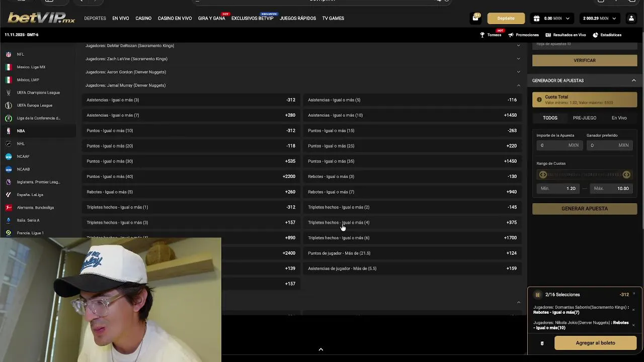The image size is (644, 362).
Task: Pick Puntos Igual o más (40) at +2200
Action: pyautogui.click(x=191, y=176)
